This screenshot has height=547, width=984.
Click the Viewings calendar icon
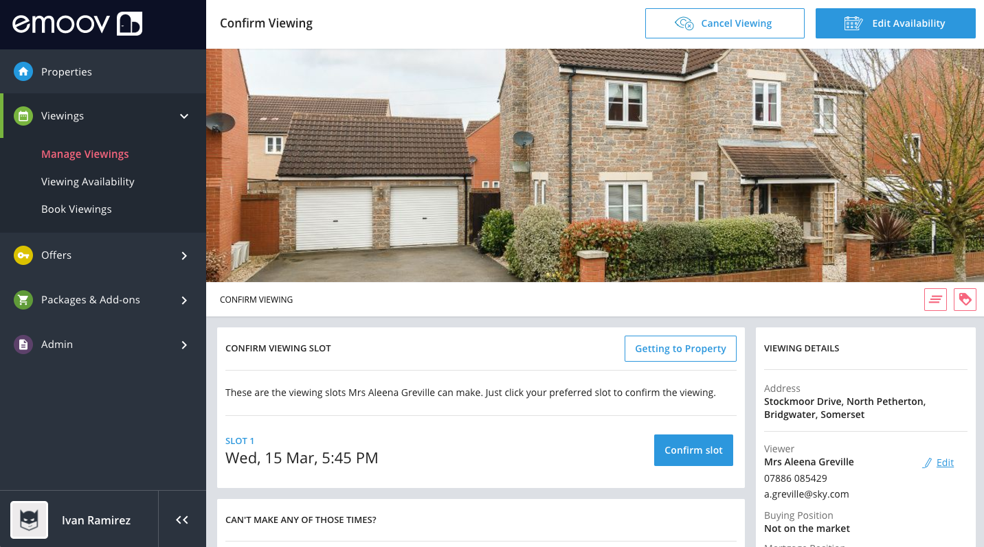click(x=23, y=116)
